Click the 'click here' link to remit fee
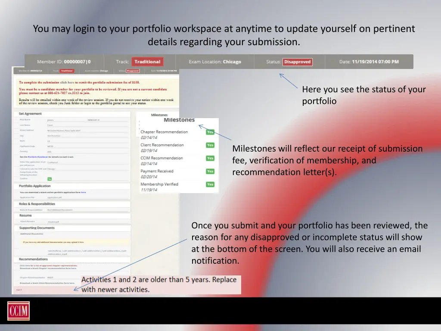 [67, 82]
